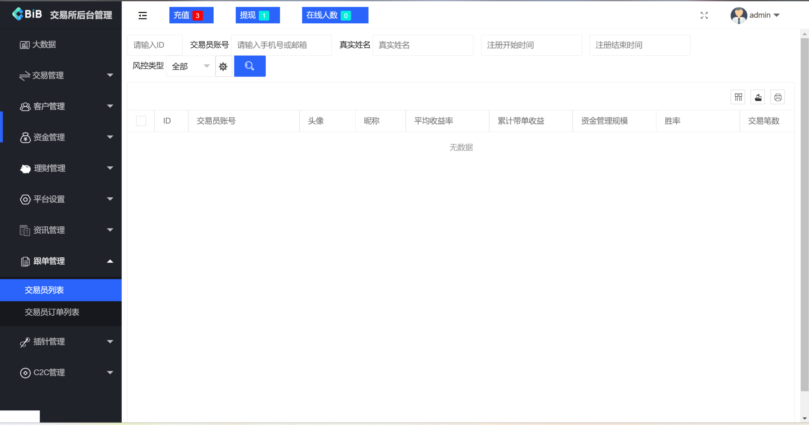Viewport: 809px width, 425px height.
Task: Click the magnifier search icon
Action: pyautogui.click(x=250, y=66)
